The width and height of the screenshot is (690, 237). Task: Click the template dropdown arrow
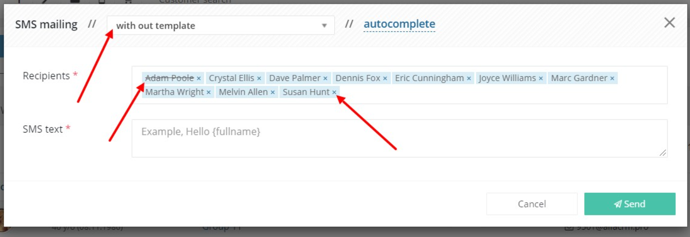pos(324,26)
